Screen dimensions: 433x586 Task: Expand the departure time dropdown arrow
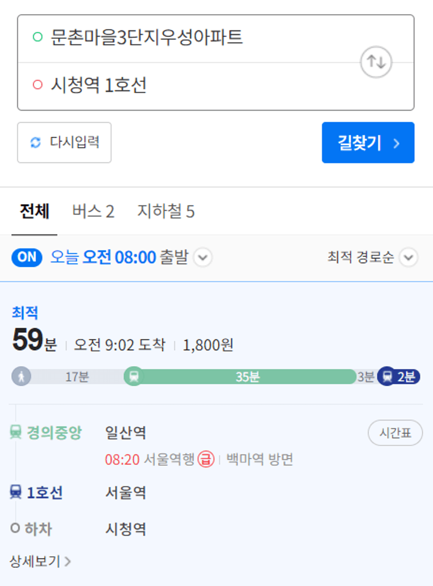[x=203, y=258]
